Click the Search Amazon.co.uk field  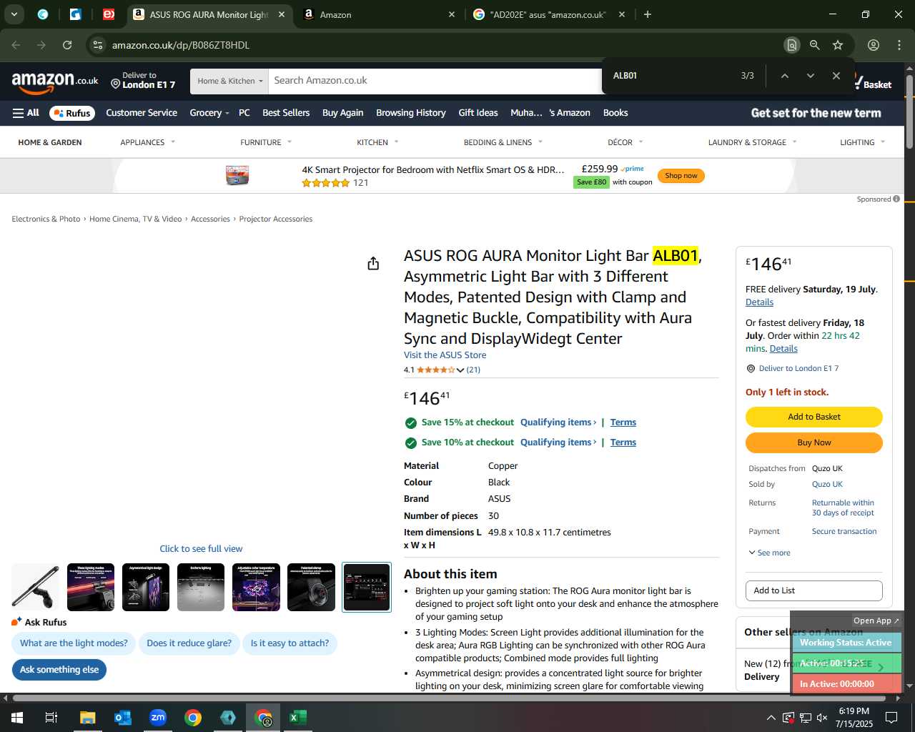(435, 81)
